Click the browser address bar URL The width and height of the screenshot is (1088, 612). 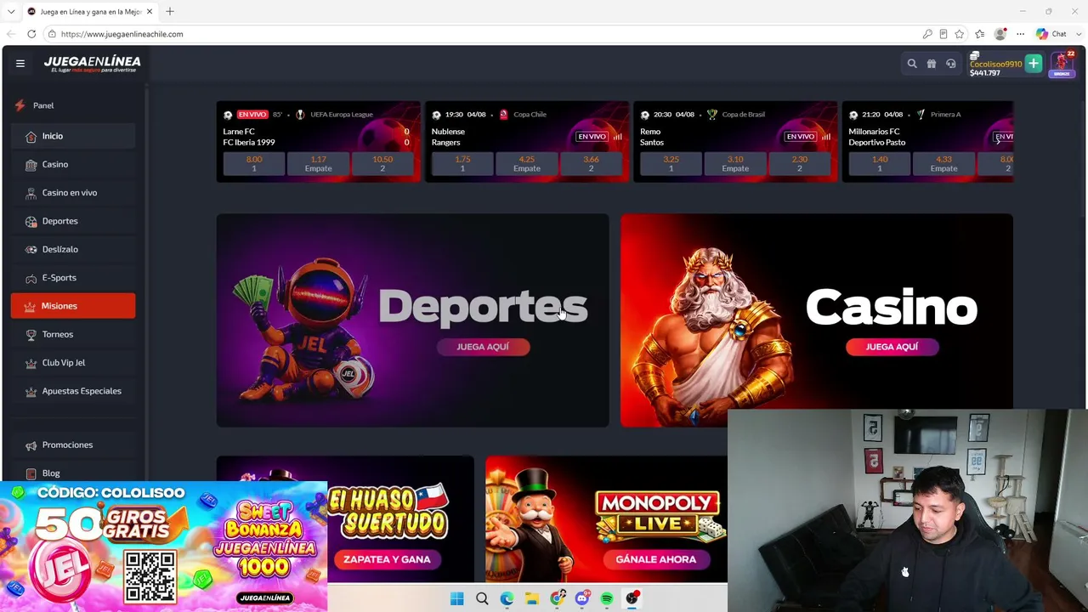click(122, 34)
